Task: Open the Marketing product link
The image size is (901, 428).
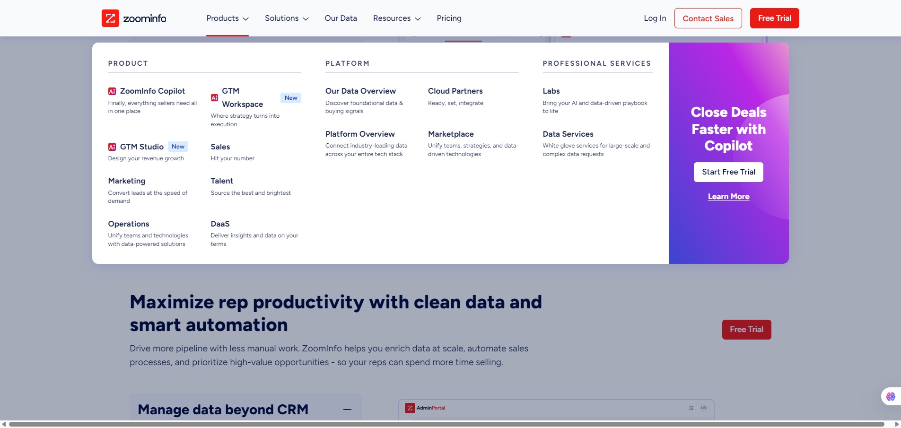Action: click(127, 181)
